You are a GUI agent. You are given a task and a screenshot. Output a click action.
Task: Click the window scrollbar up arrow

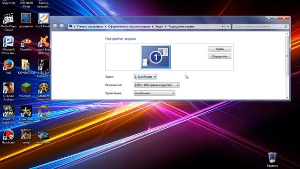287,34
